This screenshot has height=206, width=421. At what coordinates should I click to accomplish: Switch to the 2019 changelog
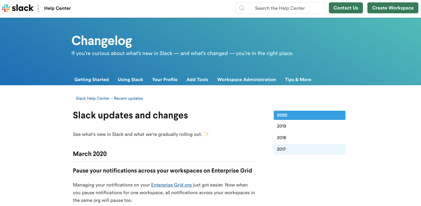310,126
